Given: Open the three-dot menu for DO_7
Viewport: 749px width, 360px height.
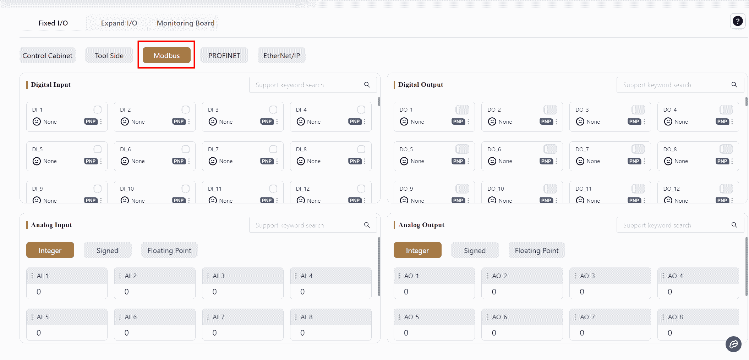Looking at the screenshot, I should [644, 161].
